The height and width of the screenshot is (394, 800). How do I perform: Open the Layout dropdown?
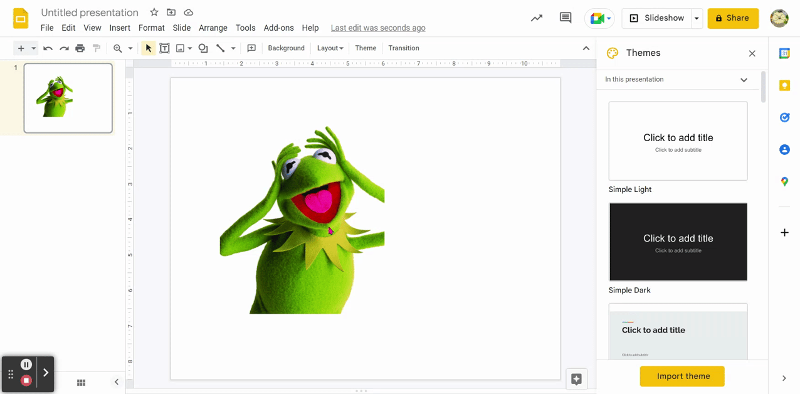330,48
